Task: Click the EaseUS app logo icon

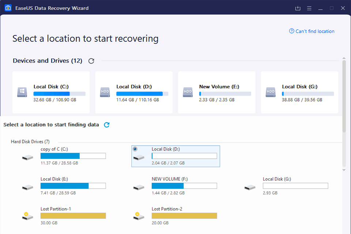Action: (8, 8)
